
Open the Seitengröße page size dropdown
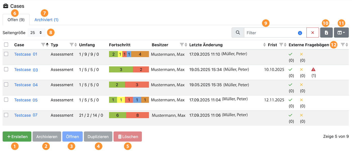coord(36,33)
